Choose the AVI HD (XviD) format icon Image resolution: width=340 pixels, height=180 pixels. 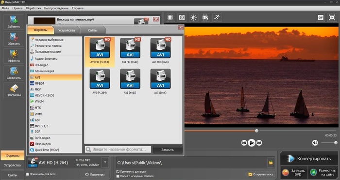click(x=130, y=48)
